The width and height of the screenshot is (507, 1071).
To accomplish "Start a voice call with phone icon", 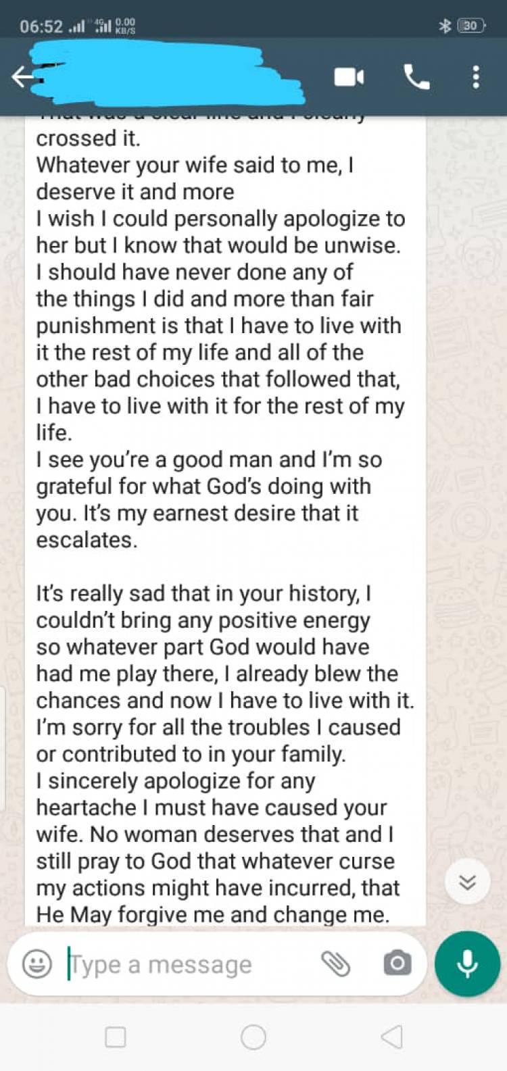I will click(416, 77).
